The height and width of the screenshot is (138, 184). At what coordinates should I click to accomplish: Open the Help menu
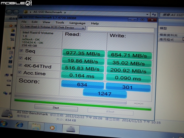click(95, 24)
